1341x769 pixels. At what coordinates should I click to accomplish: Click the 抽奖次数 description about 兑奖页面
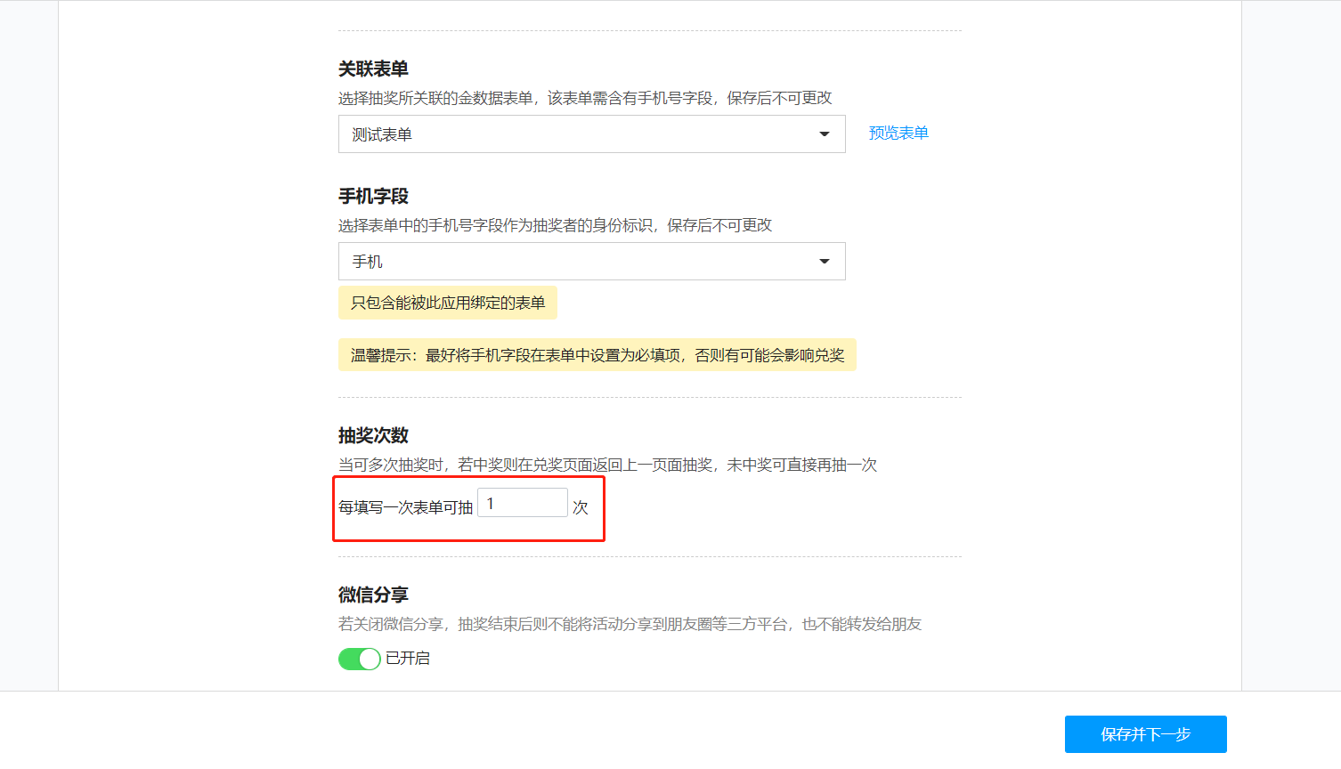click(x=607, y=465)
